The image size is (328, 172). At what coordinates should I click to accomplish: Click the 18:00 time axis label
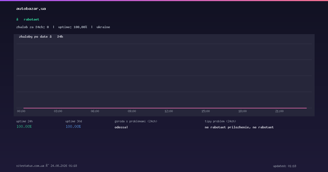(242, 111)
